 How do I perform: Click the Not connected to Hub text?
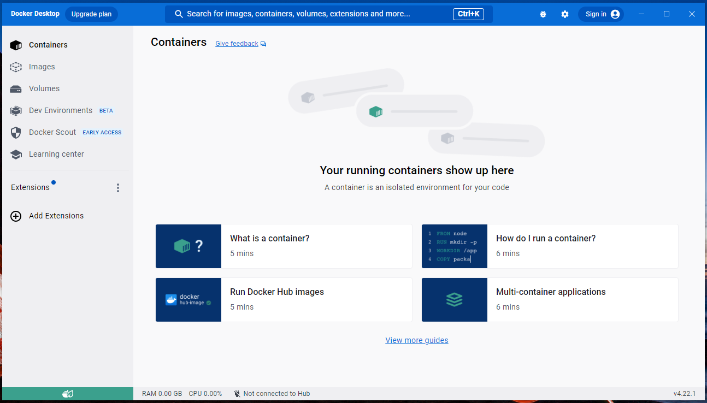(276, 394)
